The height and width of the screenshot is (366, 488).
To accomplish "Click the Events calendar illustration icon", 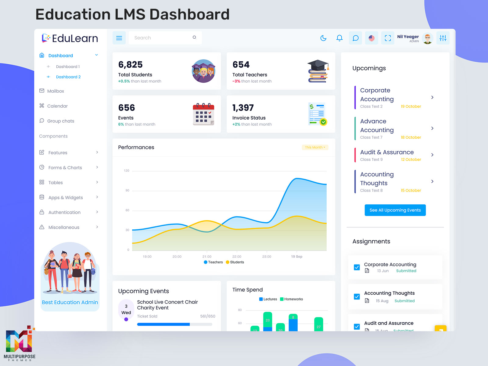I will point(203,114).
